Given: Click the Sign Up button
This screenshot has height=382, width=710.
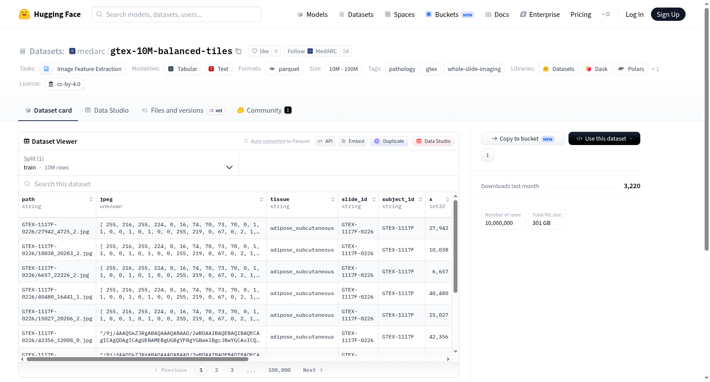Looking at the screenshot, I should click(x=668, y=14).
